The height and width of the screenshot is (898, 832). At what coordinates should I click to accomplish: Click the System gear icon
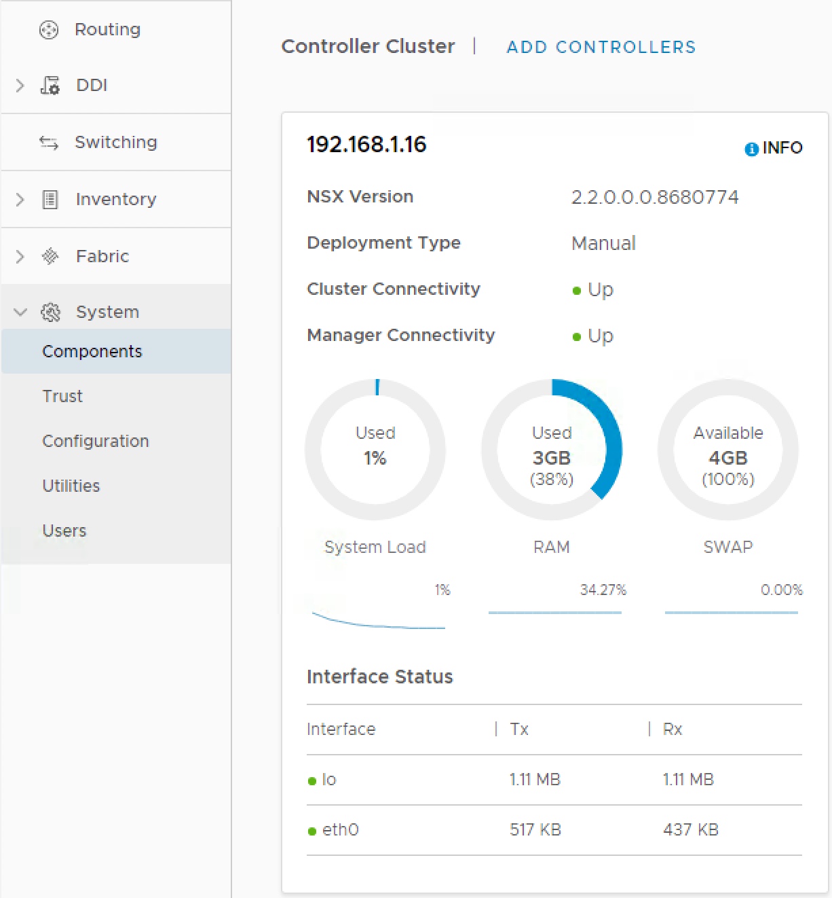click(x=50, y=312)
